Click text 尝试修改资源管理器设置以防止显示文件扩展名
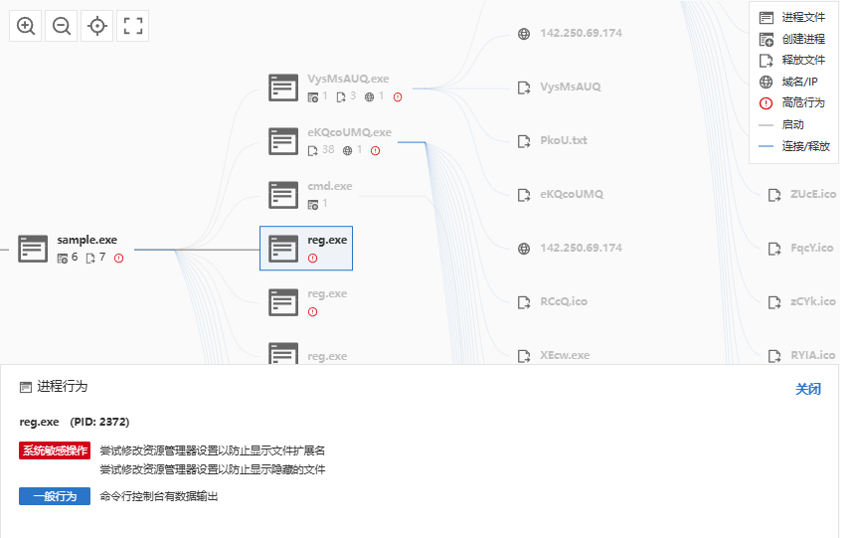This screenshot has width=858, height=538. click(x=213, y=450)
